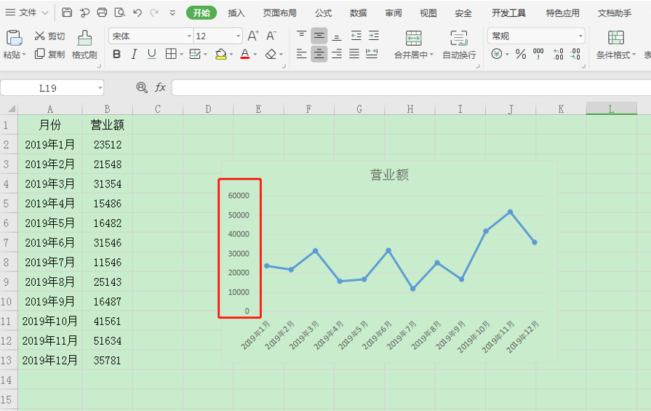Click the select-all corner button
The image size is (651, 411).
(x=9, y=109)
